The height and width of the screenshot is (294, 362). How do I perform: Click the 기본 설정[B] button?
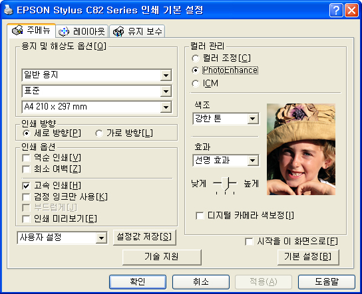[x=308, y=257]
